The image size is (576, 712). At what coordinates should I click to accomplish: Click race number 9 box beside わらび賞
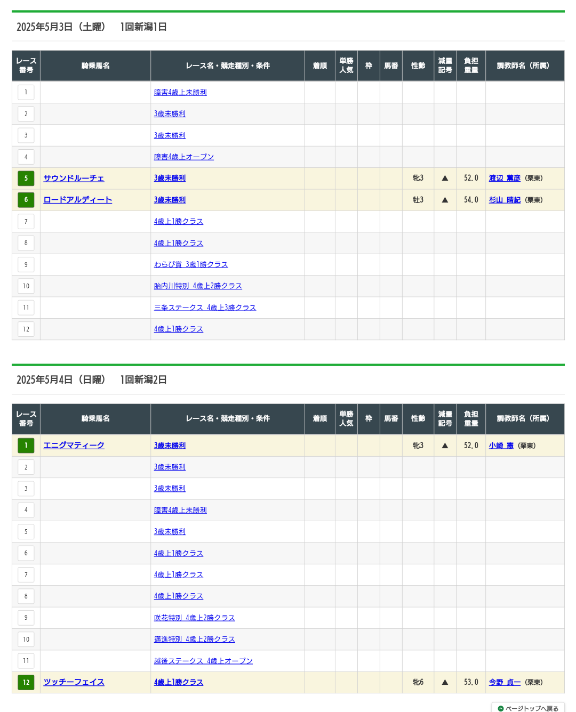(26, 264)
